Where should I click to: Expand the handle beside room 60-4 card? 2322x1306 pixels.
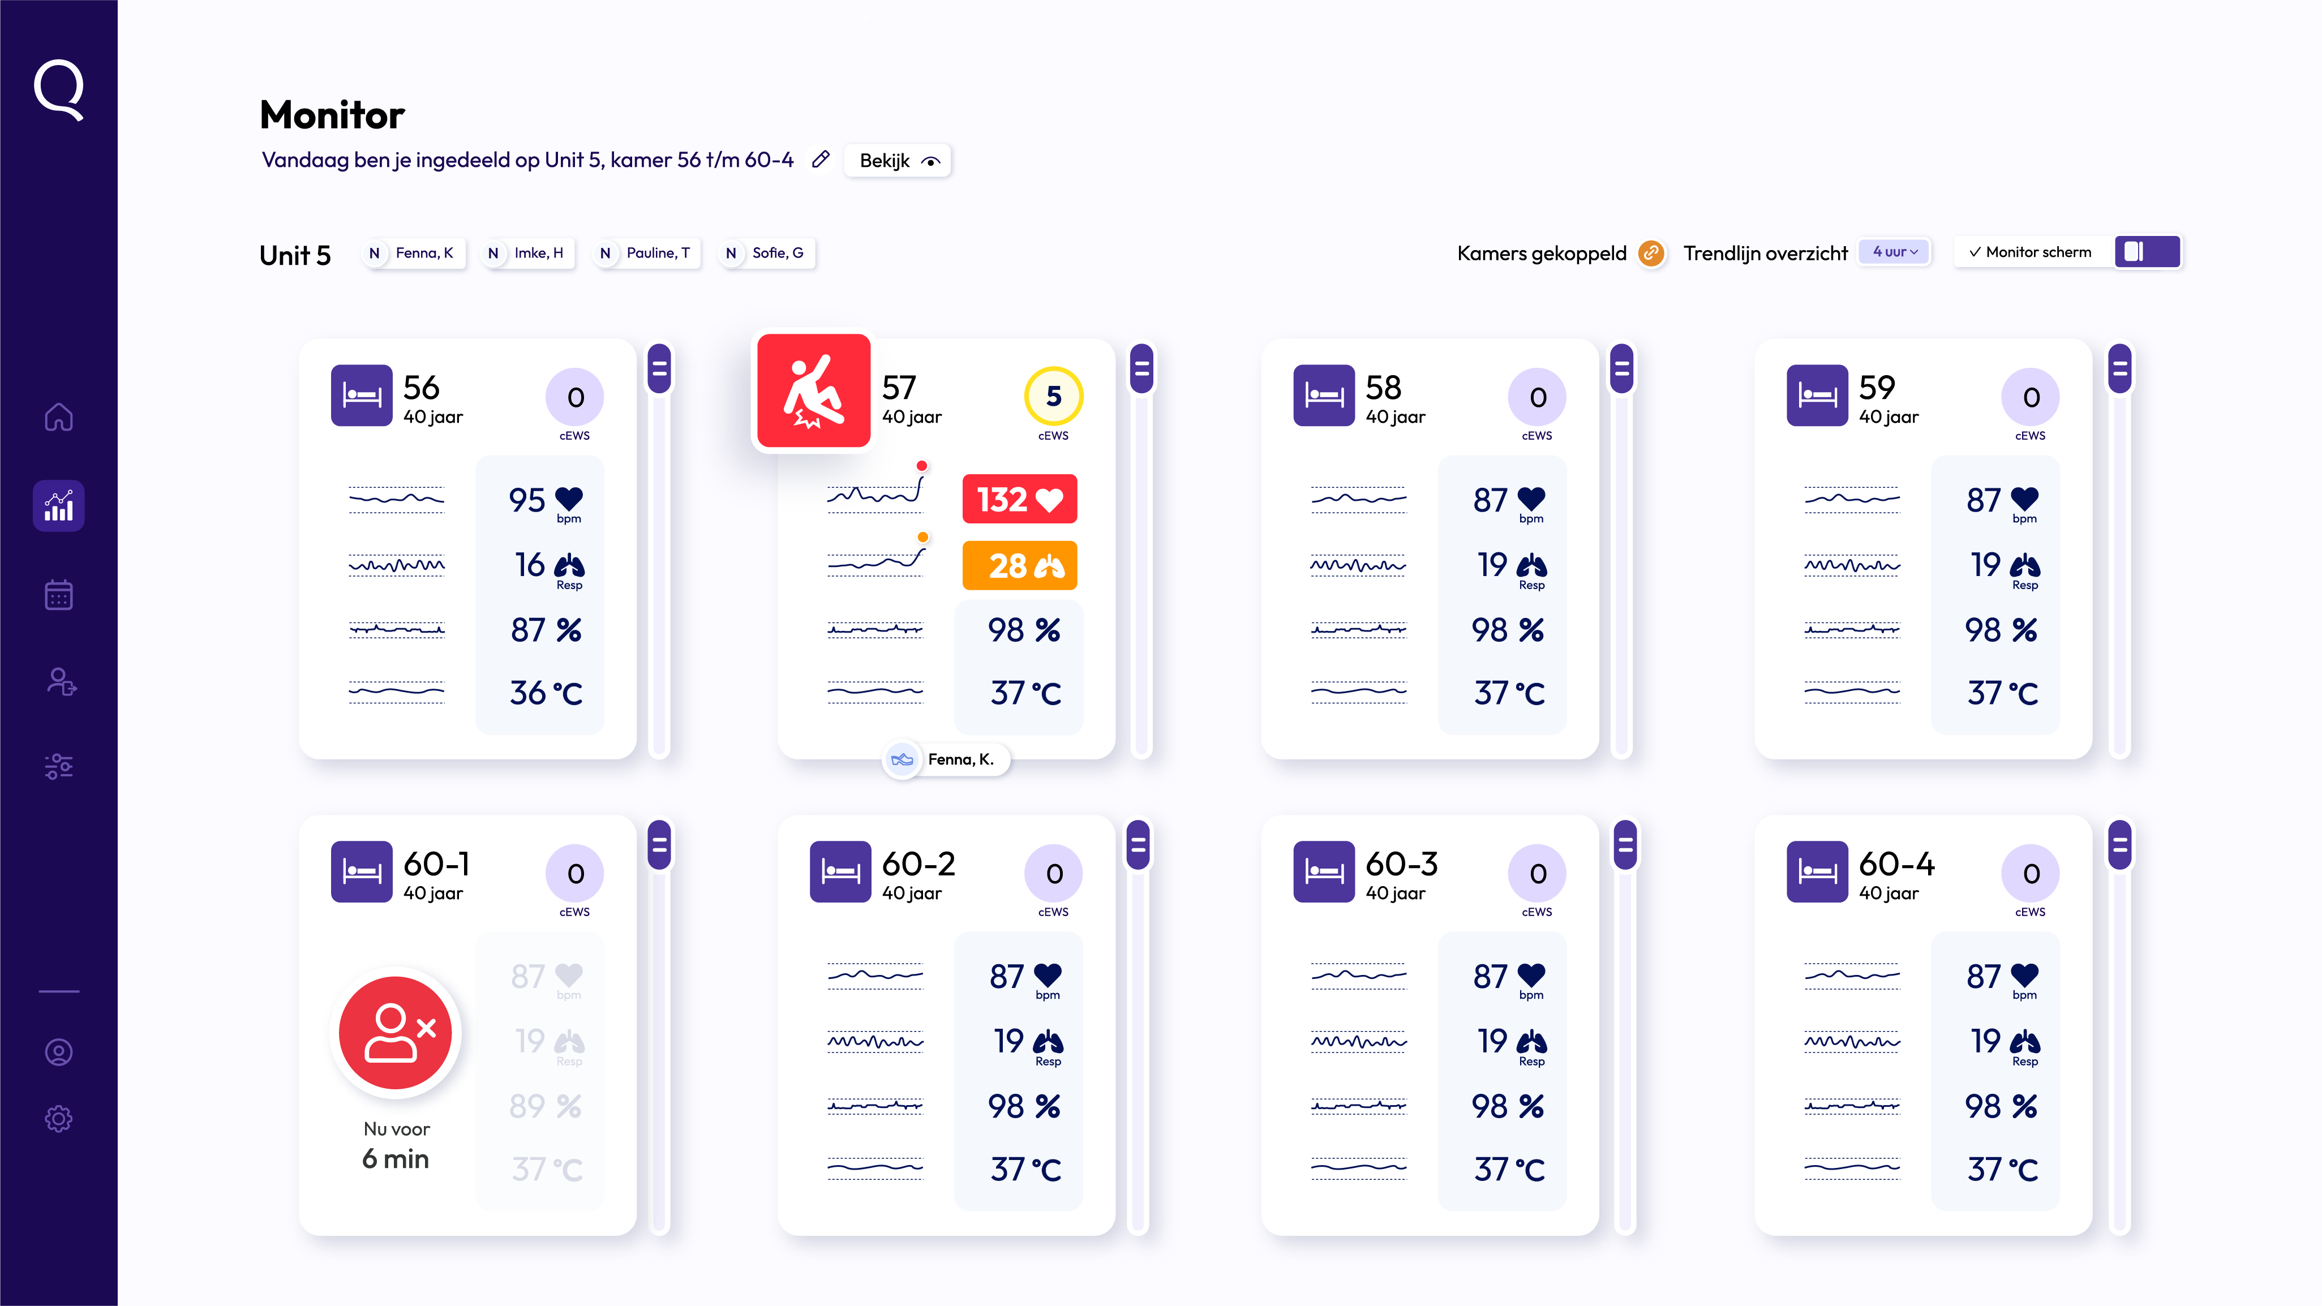[x=2119, y=844]
